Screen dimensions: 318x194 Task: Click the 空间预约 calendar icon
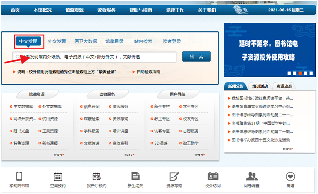click(57, 176)
